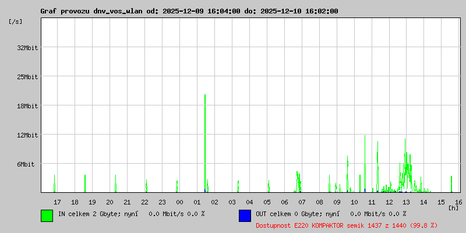This screenshot has height=233, width=466.
Task: Click the 18Mbit y-axis label
Action: (27, 106)
